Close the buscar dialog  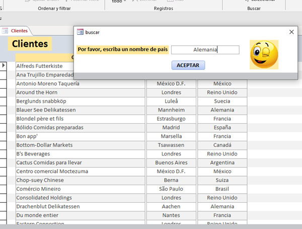tap(291, 32)
